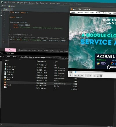Viewport: 116px width, 127px height.
Task: Open the VCS menu in PyCharm
Action: point(47,3)
